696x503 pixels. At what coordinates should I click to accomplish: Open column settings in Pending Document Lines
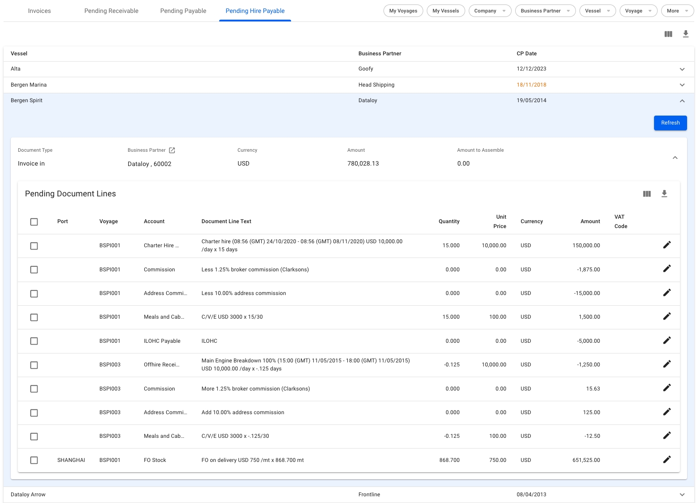646,194
